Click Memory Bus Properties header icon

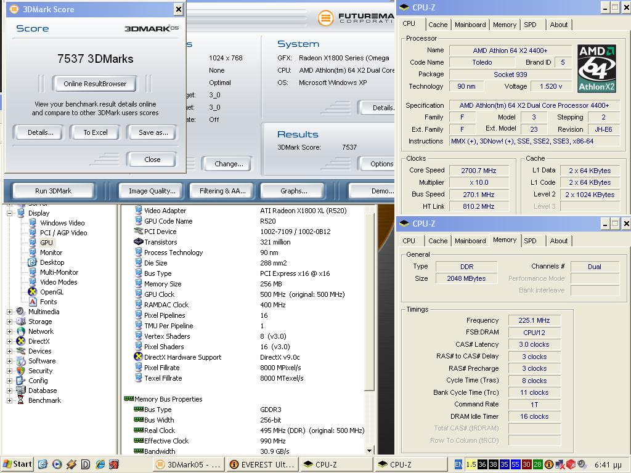tap(129, 398)
